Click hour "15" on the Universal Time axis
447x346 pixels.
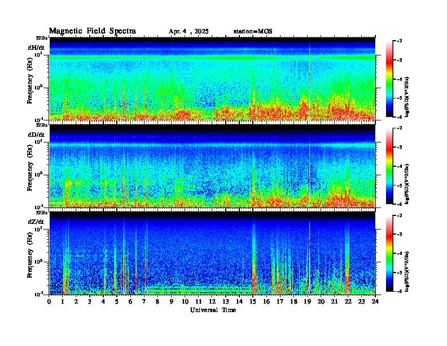[x=253, y=301]
